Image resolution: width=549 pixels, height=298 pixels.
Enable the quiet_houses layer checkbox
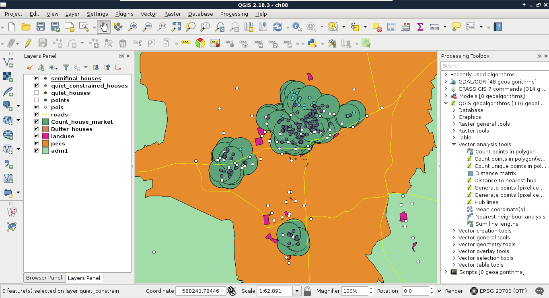[x=37, y=93]
